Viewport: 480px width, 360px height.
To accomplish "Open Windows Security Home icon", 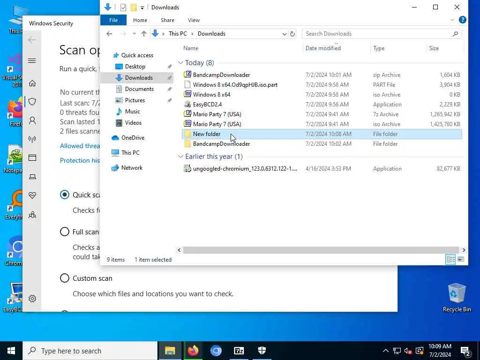I will 32,83.
